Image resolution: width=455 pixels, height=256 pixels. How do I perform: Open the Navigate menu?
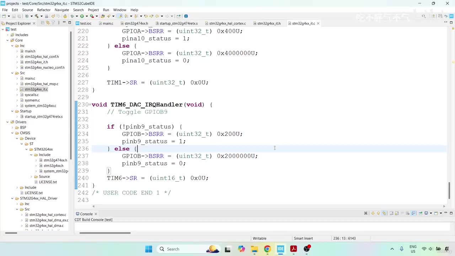[61, 10]
